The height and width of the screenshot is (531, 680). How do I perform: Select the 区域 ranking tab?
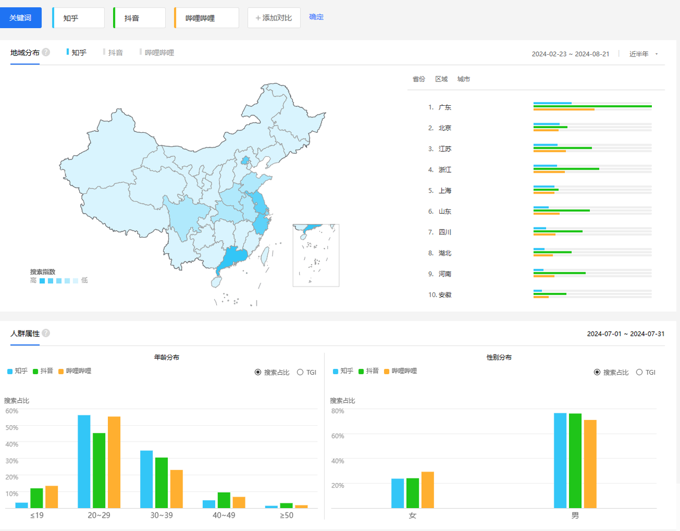tap(441, 79)
